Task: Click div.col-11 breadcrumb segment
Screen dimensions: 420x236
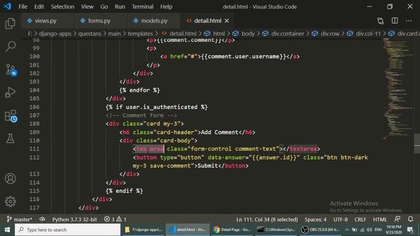Action: coord(368,33)
